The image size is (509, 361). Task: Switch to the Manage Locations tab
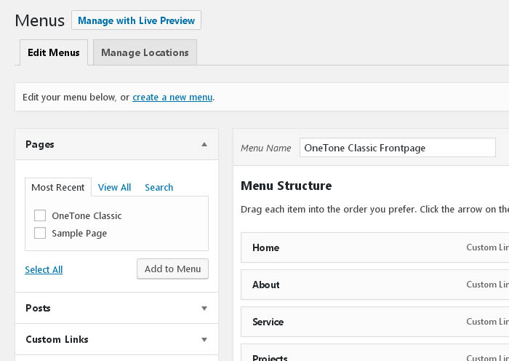click(x=145, y=52)
